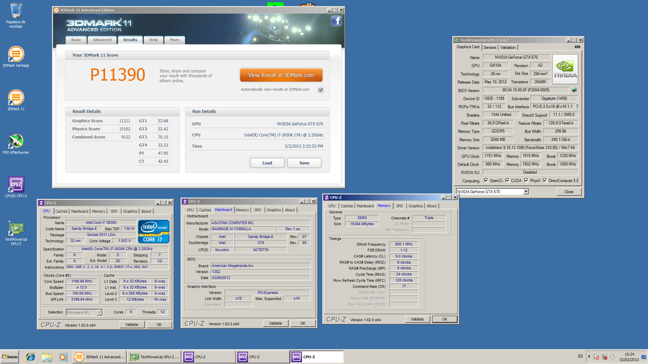Launch the 3DMark Vantage desktop shortcut
This screenshot has height=364, width=648.
[x=16, y=57]
